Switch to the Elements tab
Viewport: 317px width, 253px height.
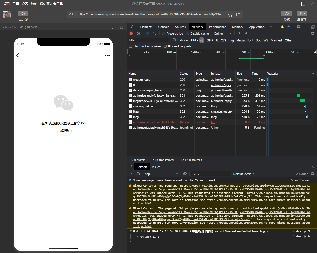pyautogui.click(x=146, y=27)
